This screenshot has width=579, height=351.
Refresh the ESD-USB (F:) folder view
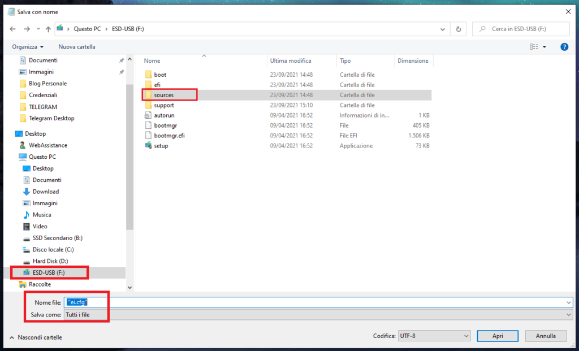point(458,29)
